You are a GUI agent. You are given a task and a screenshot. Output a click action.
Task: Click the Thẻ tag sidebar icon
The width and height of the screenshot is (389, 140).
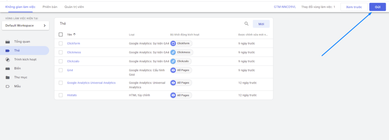tap(8, 50)
